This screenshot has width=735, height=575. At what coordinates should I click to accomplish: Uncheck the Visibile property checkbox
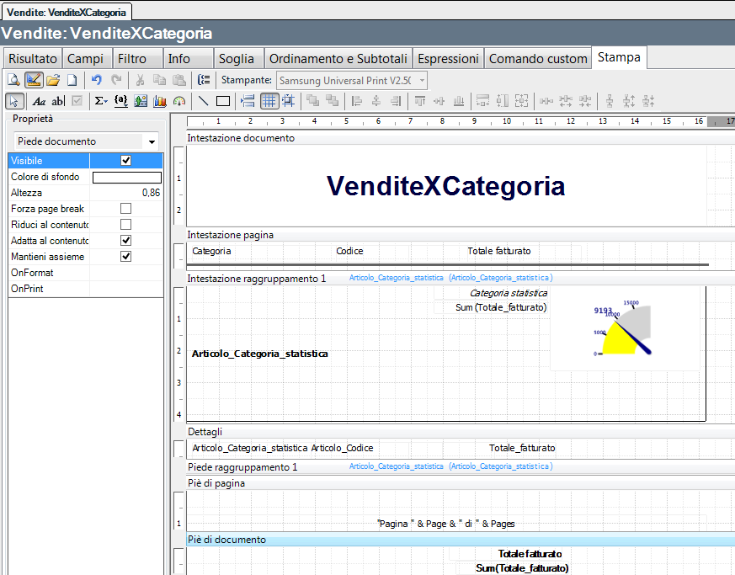126,161
